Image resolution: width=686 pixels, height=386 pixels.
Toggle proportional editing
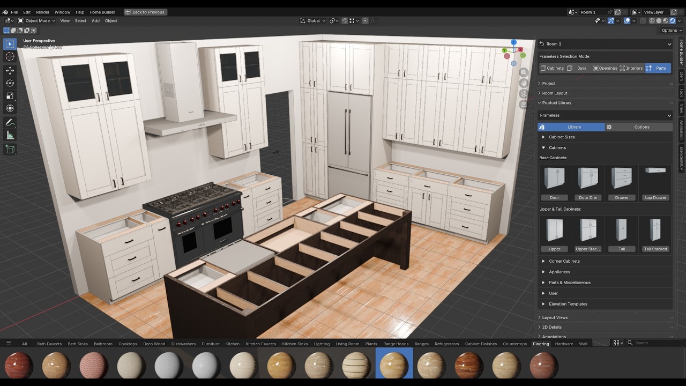[365, 21]
